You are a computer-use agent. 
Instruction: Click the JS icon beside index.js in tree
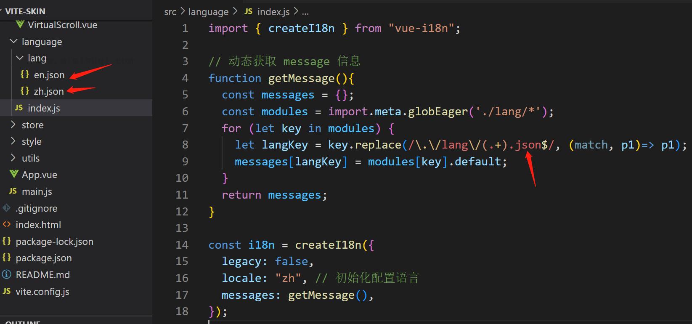19,108
